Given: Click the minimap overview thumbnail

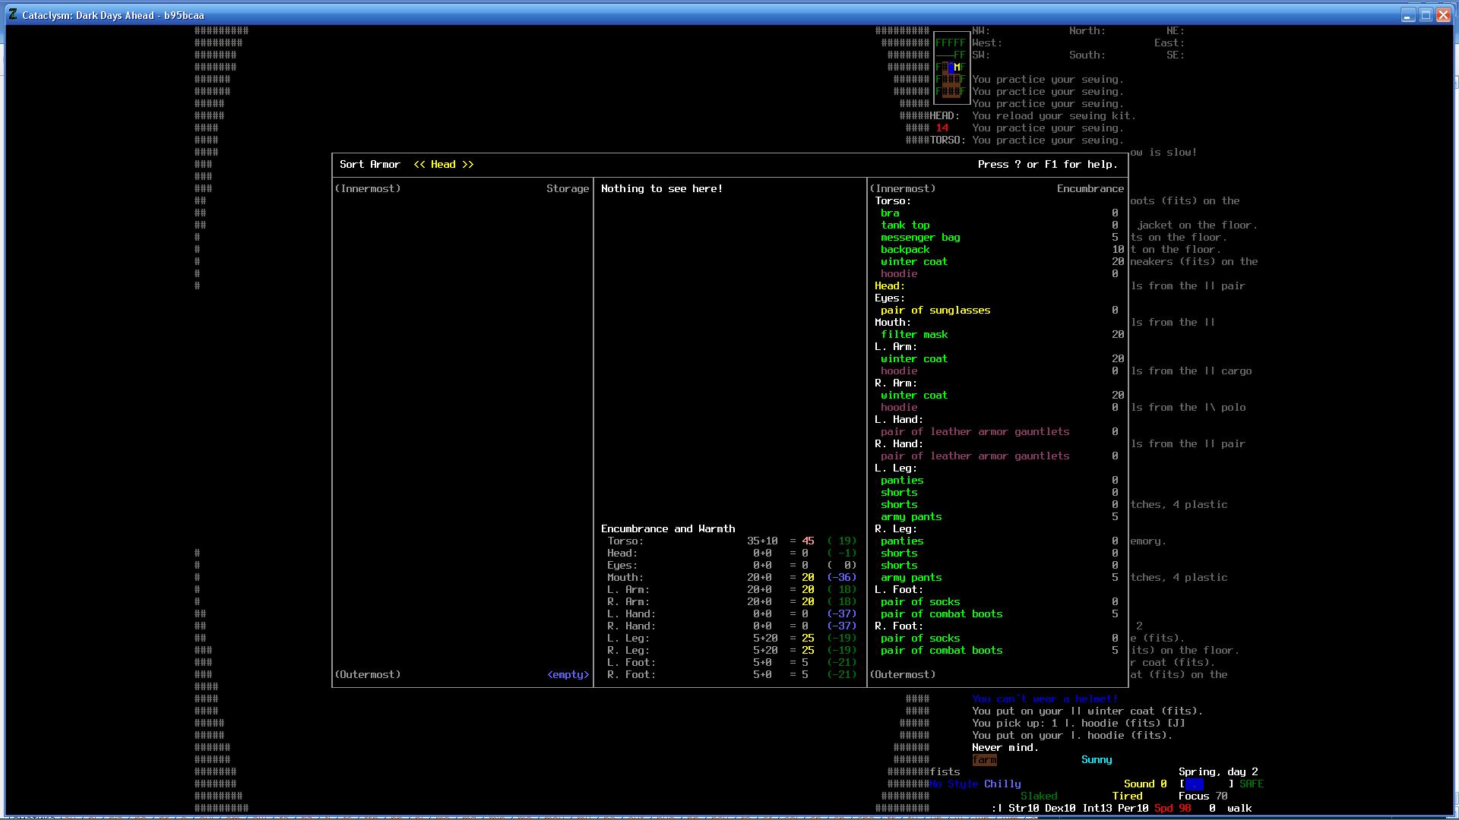Looking at the screenshot, I should (x=951, y=68).
